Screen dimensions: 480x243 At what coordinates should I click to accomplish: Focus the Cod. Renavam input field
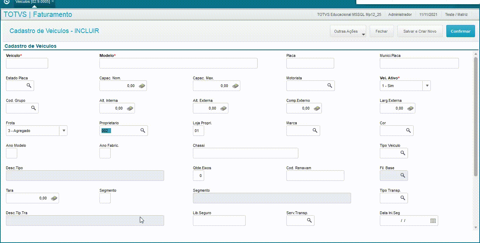click(x=315, y=176)
